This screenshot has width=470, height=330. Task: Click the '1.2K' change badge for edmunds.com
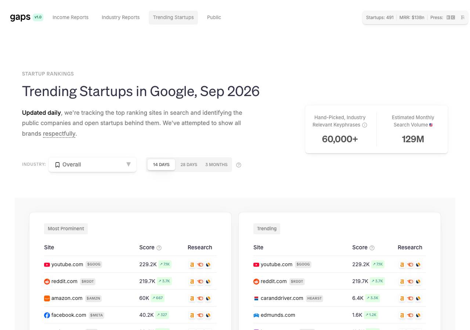click(371, 315)
